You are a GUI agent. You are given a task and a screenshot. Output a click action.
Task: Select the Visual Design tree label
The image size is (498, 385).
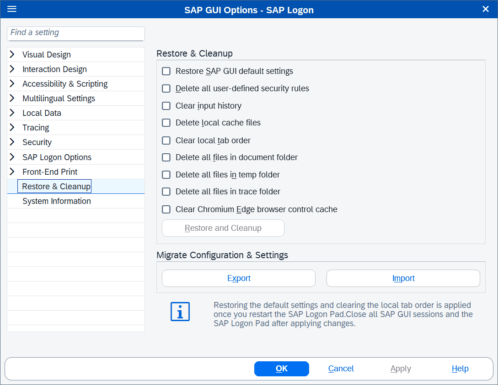point(47,54)
